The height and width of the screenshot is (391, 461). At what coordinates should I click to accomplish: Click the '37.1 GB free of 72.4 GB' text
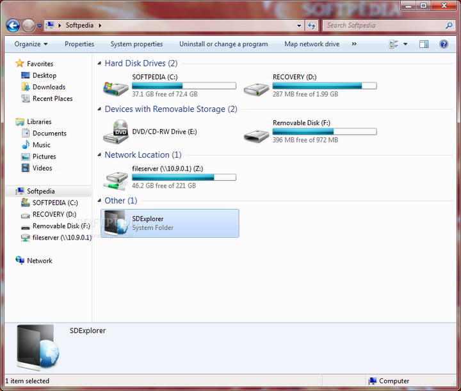click(165, 94)
